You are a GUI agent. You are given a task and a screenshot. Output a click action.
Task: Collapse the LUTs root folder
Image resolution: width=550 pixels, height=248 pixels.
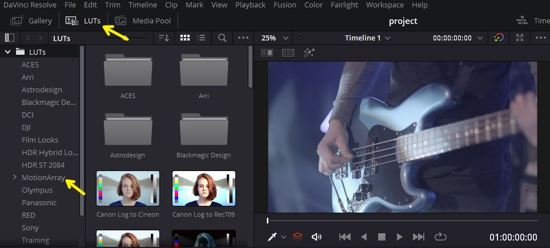point(8,52)
